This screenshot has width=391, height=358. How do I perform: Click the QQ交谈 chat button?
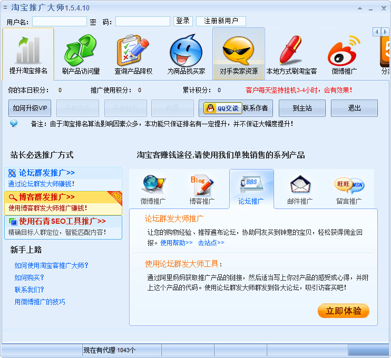click(221, 108)
